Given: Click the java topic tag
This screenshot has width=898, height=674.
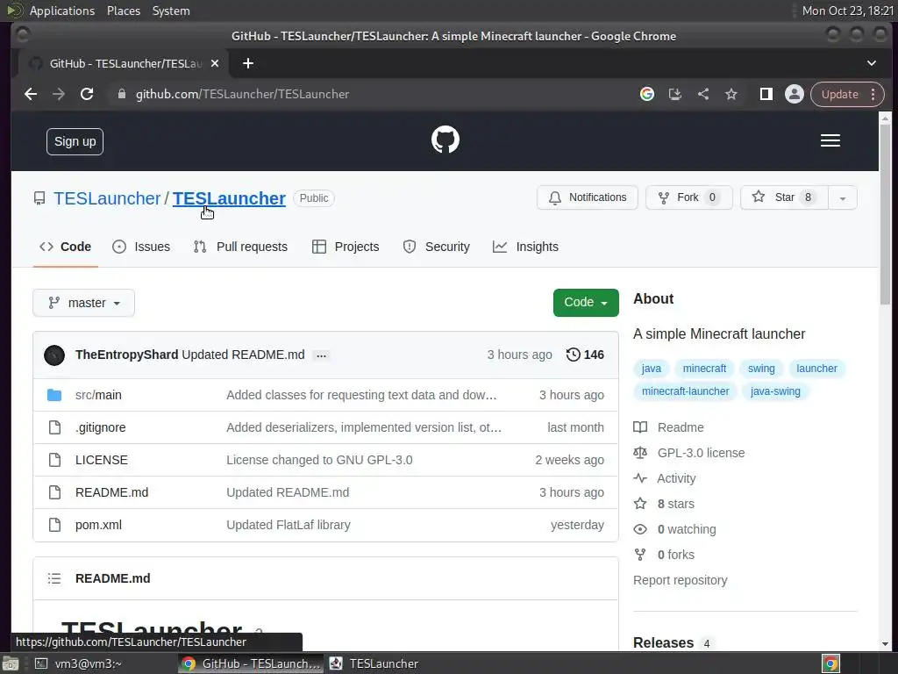Looking at the screenshot, I should [x=652, y=369].
